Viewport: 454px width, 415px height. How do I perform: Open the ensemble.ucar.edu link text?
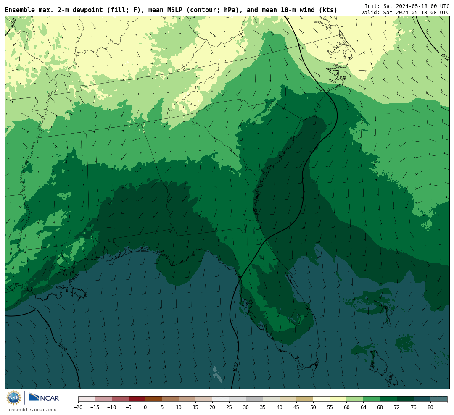coord(33,410)
